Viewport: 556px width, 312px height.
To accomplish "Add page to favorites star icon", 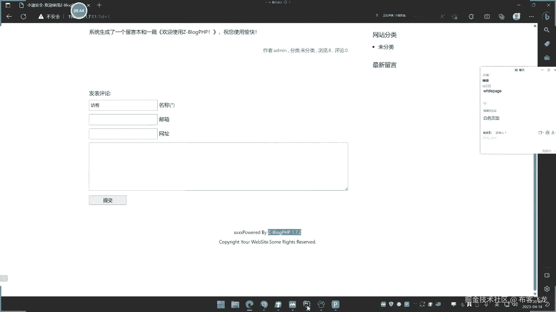I will click(455, 16).
